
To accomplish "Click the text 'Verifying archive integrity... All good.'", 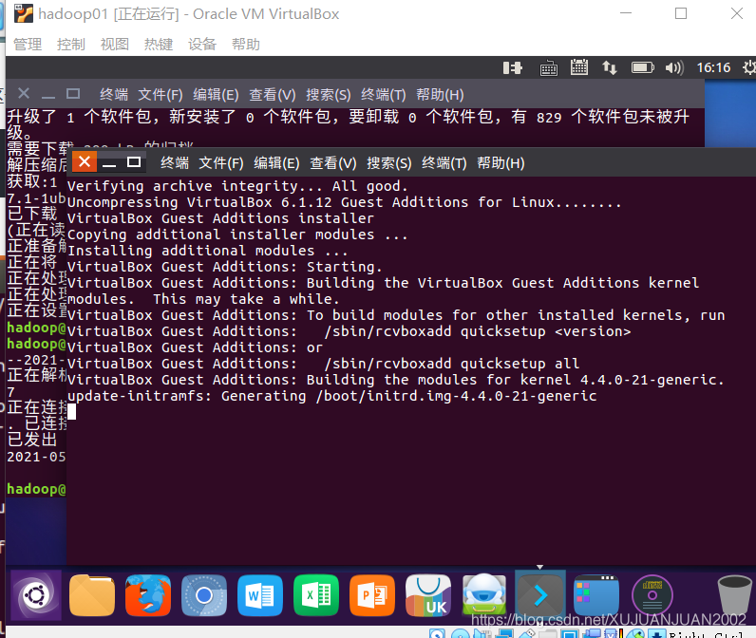I will pyautogui.click(x=237, y=186).
